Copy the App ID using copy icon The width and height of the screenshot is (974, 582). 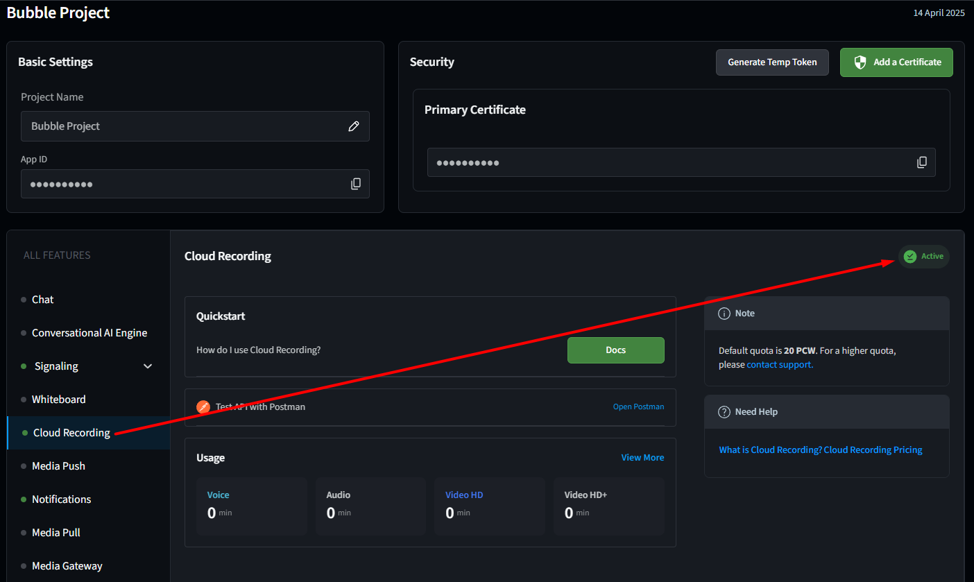(356, 184)
